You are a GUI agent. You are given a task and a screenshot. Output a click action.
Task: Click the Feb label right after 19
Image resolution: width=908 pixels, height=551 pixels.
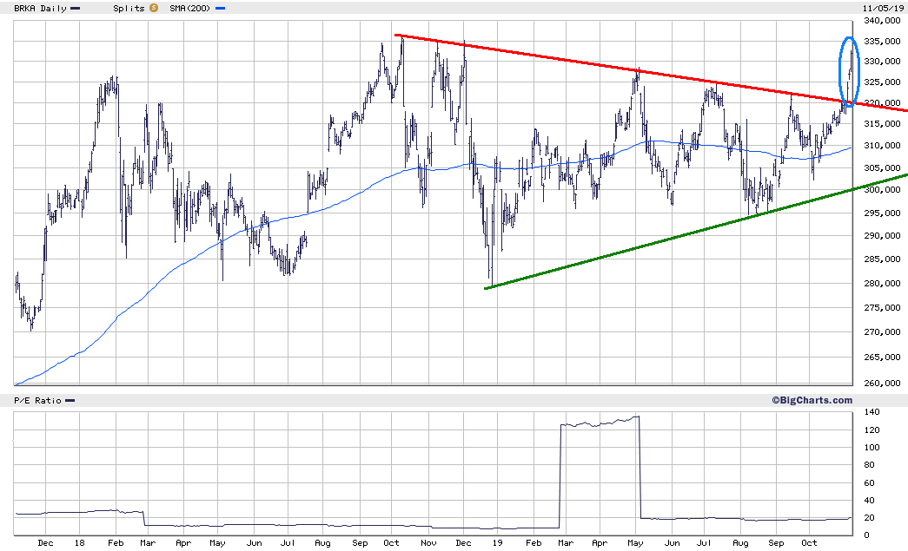coord(534,543)
